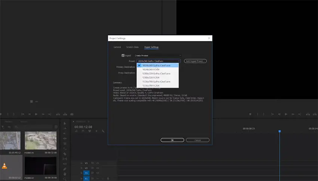The height and width of the screenshot is (181, 318).
Task: Step back one frame in Program monitor
Action: [x=279, y=114]
